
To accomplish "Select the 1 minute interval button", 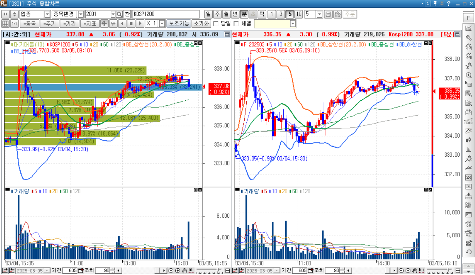I will coord(271,14).
